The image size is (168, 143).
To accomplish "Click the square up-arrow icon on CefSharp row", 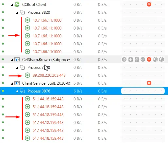I will tap(137, 59).
